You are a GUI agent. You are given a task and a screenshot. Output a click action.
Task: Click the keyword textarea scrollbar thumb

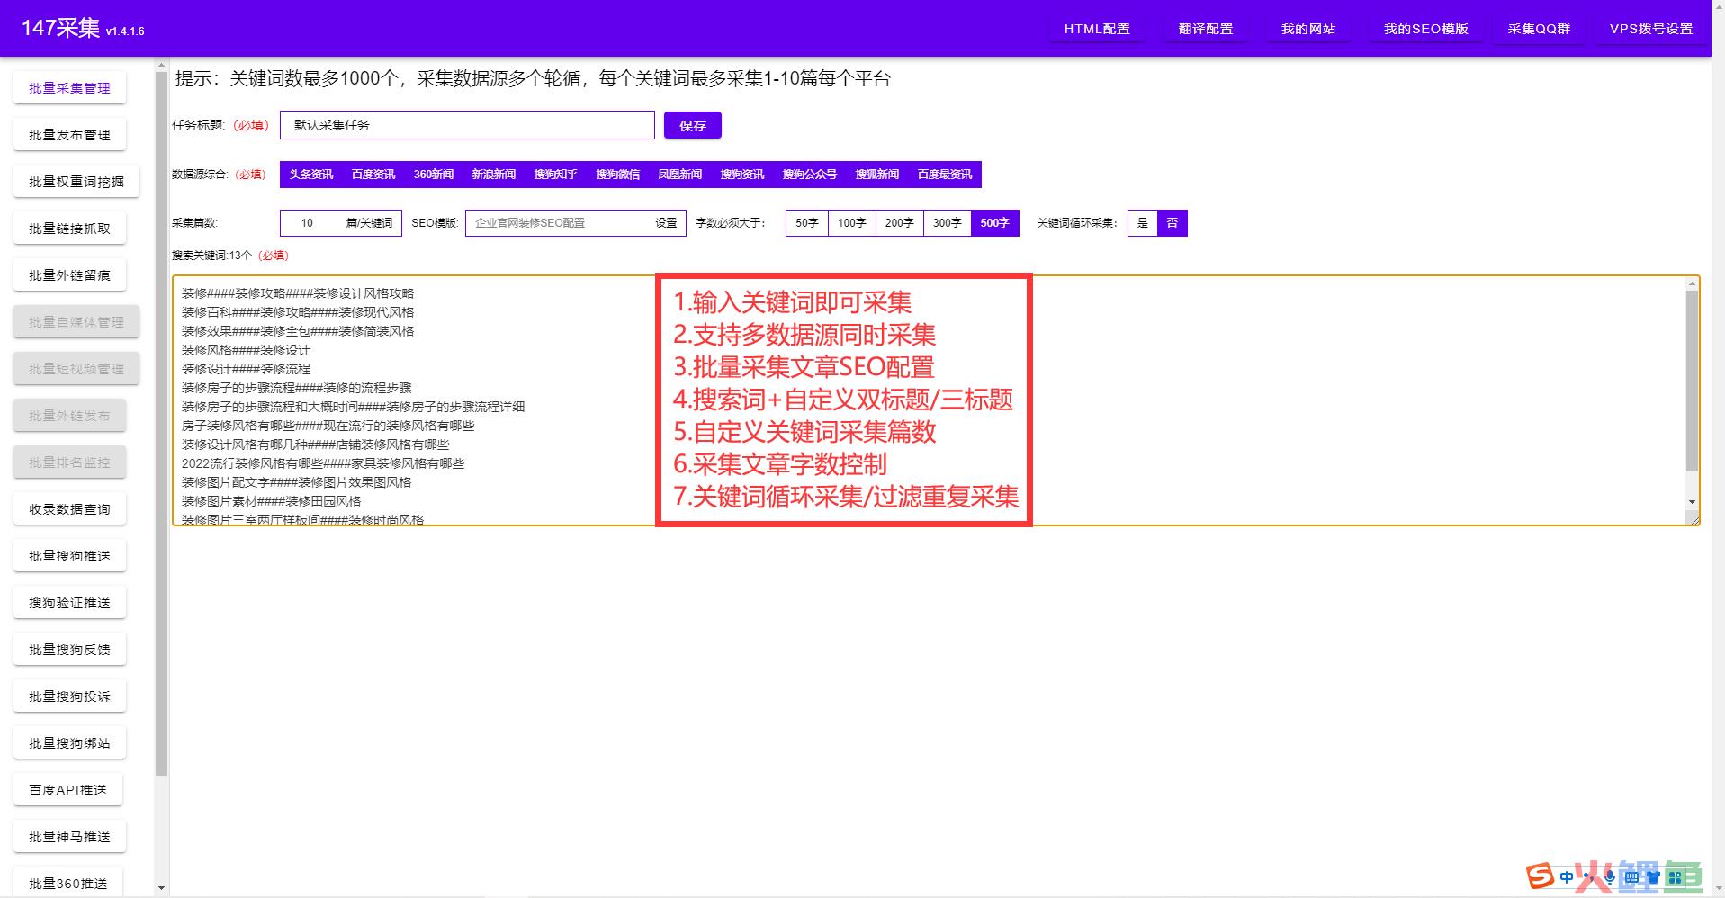[x=1692, y=381]
